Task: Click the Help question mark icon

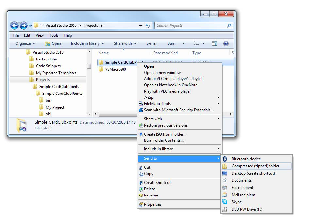Action: pyautogui.click(x=226, y=43)
